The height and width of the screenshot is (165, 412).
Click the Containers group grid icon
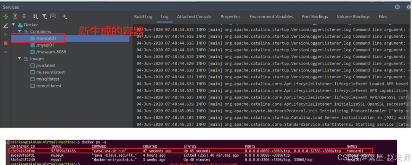point(26,32)
